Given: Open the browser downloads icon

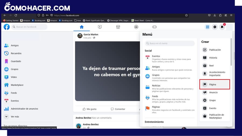Looking at the screenshot, I should (x=215, y=15).
